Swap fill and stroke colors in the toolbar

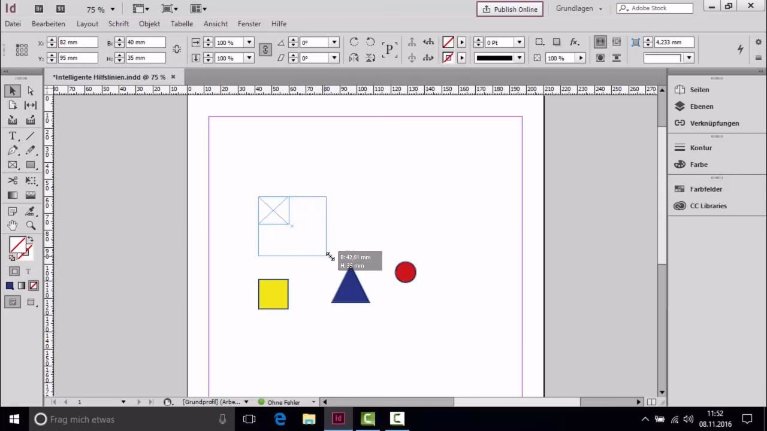click(x=29, y=238)
